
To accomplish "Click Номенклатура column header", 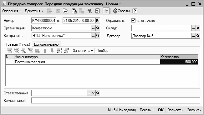I will [87, 57].
